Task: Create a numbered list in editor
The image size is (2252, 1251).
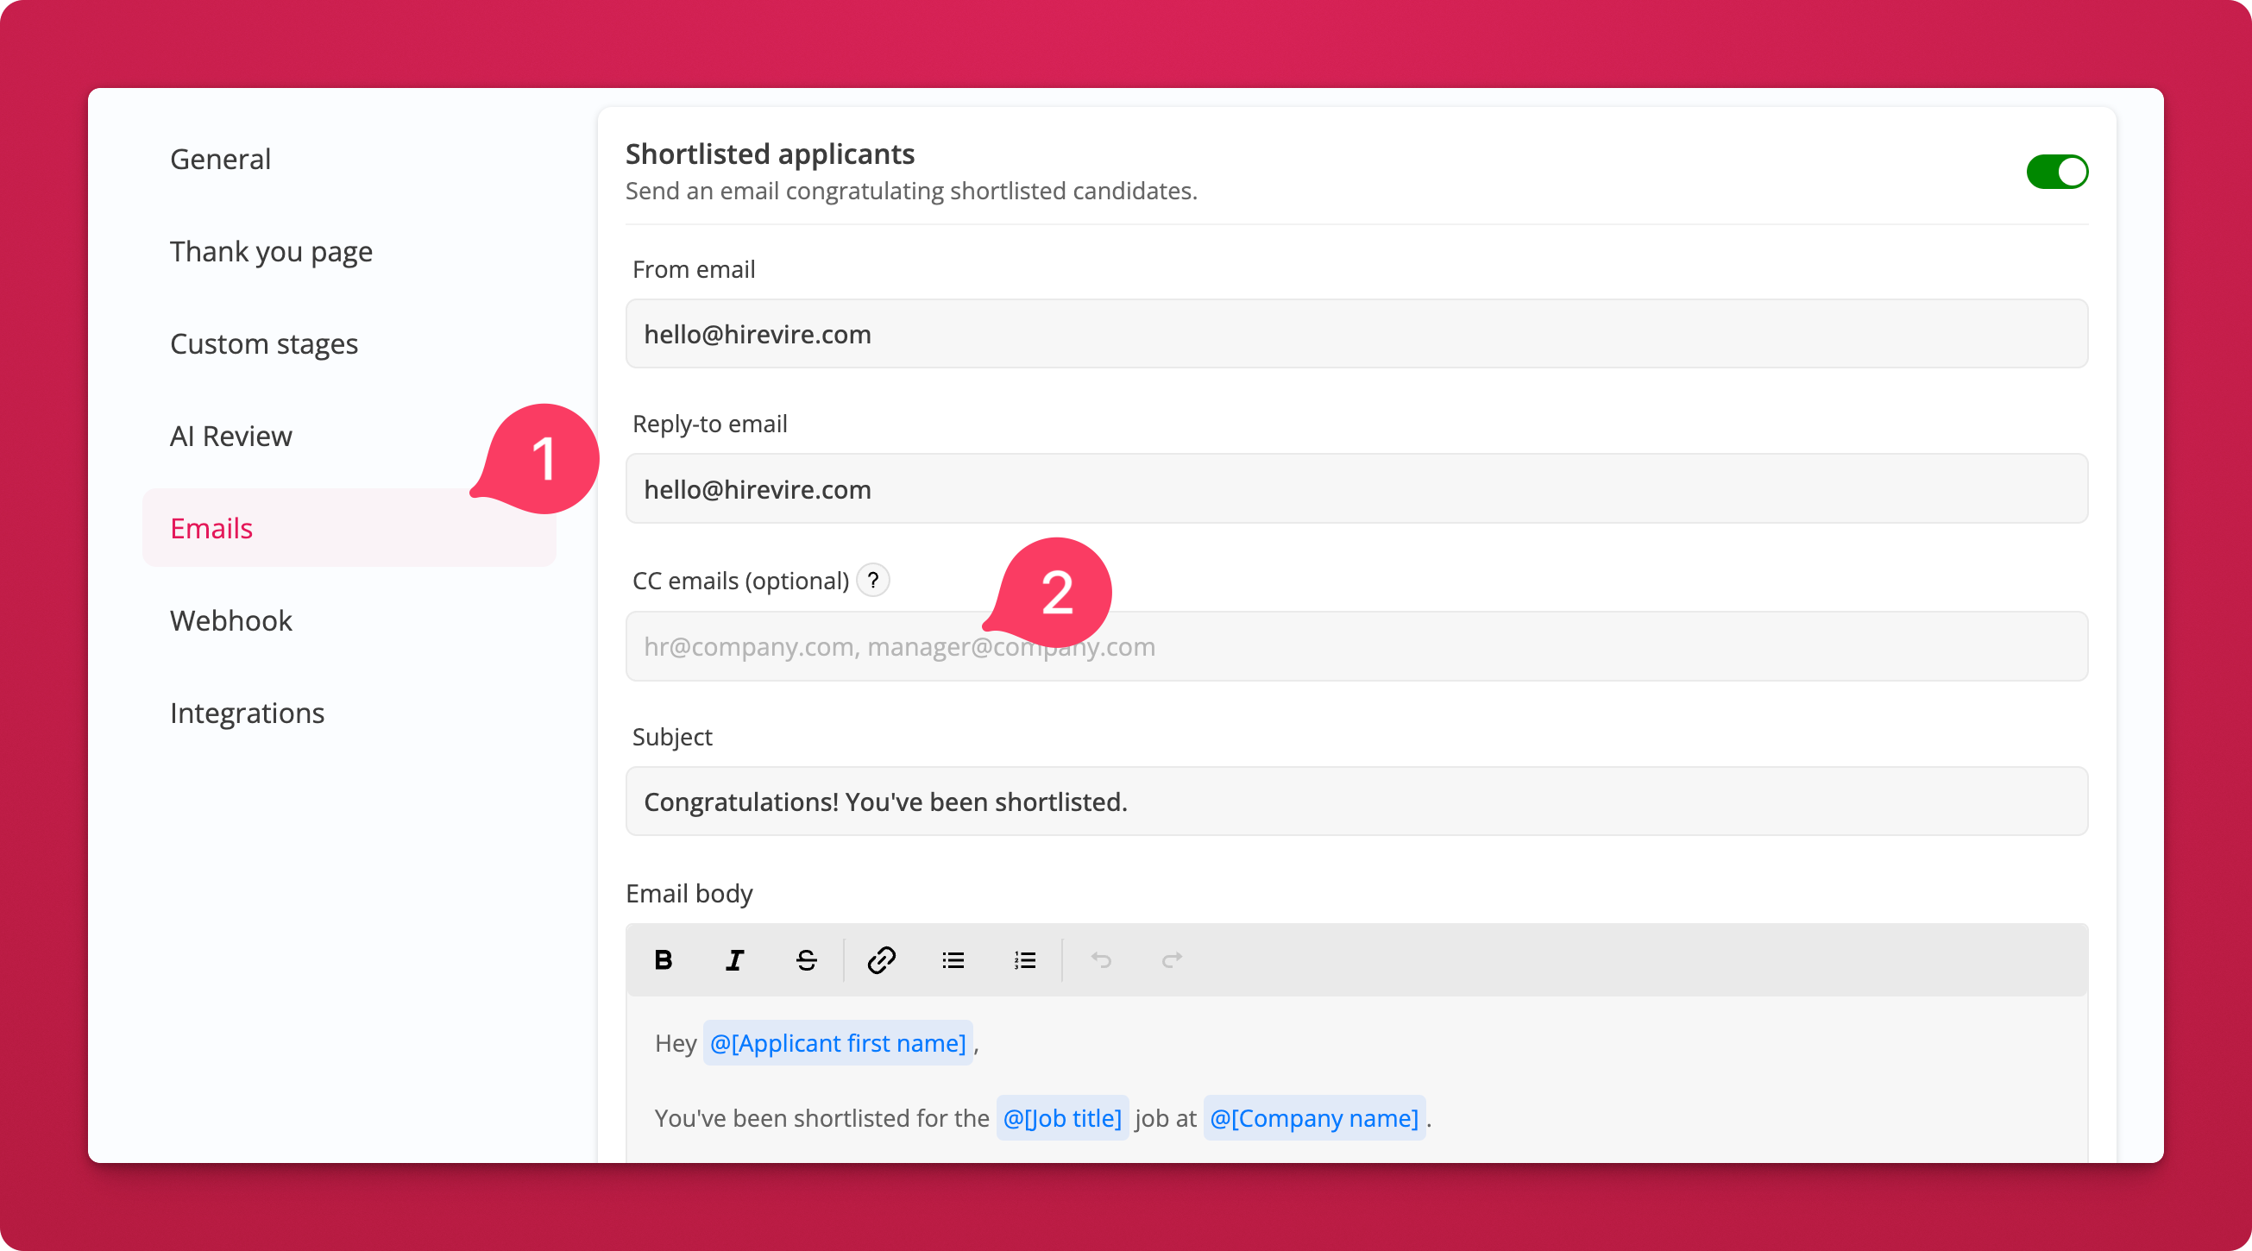Action: (1024, 960)
